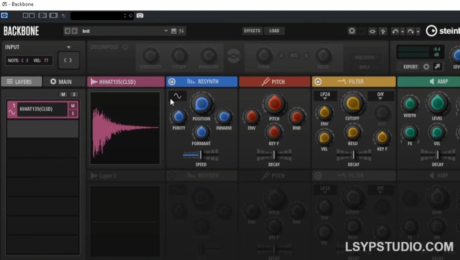This screenshot has width=460, height=260.
Task: Click the camera snapshot icon in the plugin header
Action: click(x=140, y=15)
